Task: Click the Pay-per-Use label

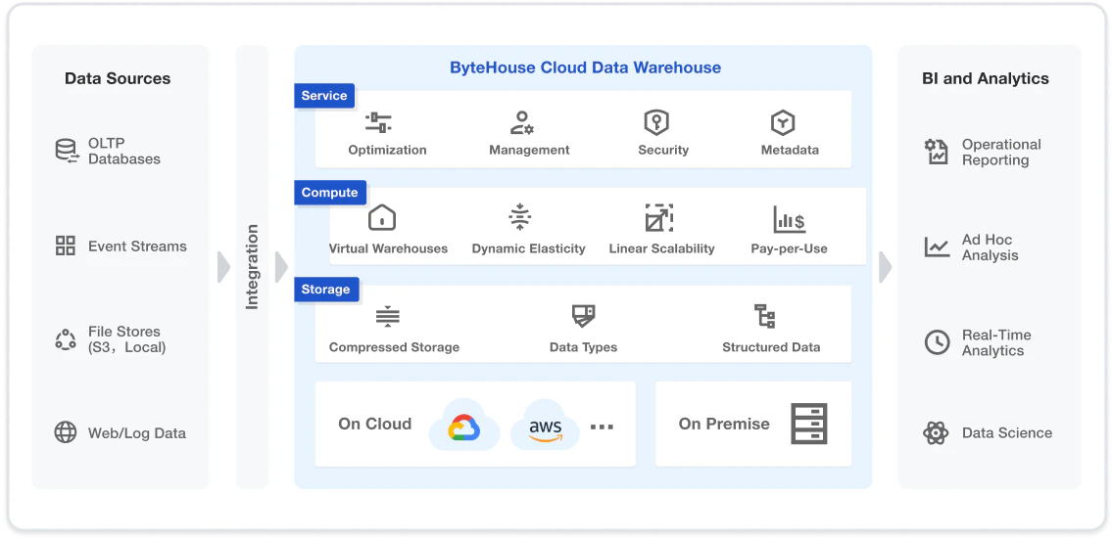Action: 789,248
